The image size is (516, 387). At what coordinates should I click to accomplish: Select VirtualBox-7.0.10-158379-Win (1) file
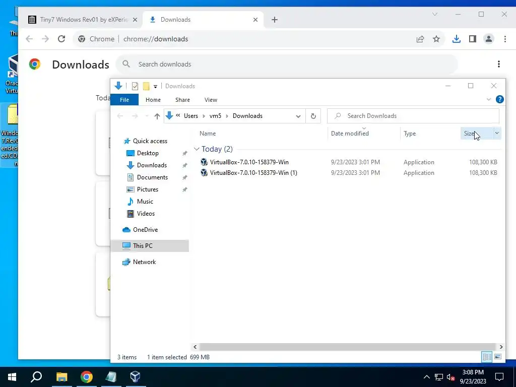(253, 173)
